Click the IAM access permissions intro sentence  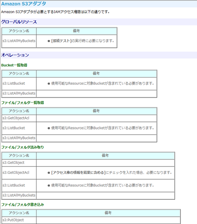55,12
